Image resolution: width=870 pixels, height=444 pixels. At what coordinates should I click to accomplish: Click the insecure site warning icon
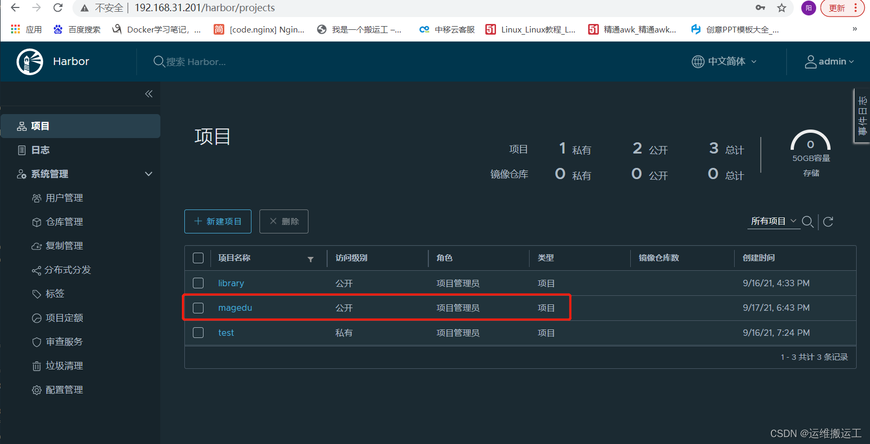[85, 8]
